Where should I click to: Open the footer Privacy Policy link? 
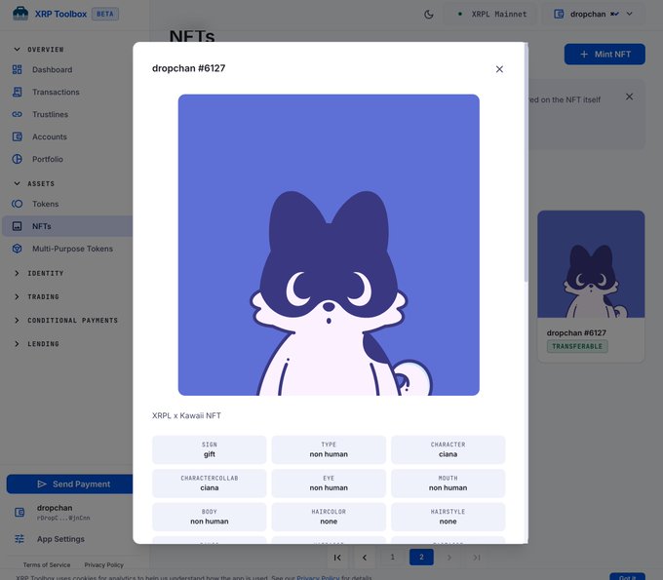click(103, 564)
